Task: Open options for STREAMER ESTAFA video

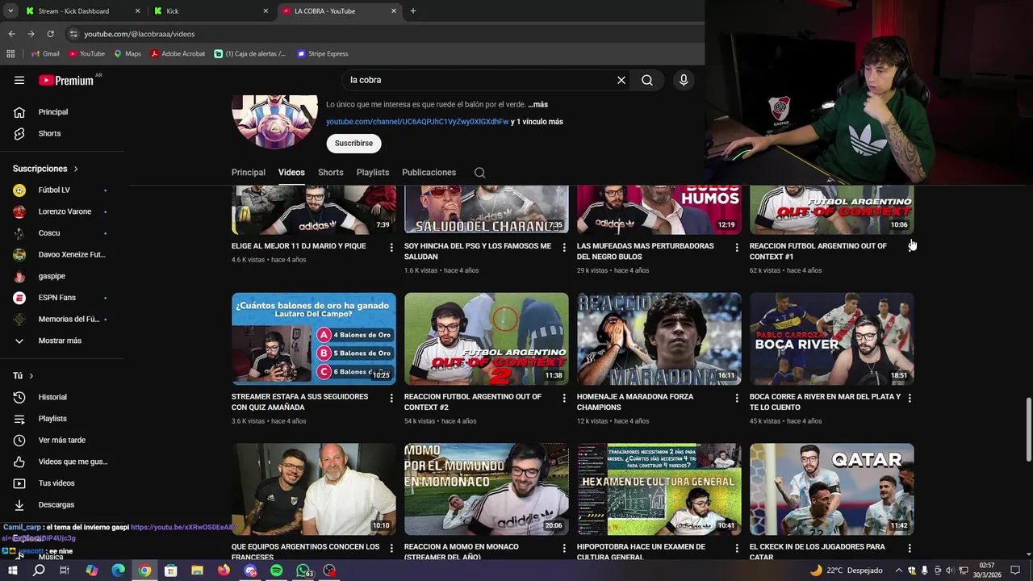Action: pyautogui.click(x=391, y=398)
